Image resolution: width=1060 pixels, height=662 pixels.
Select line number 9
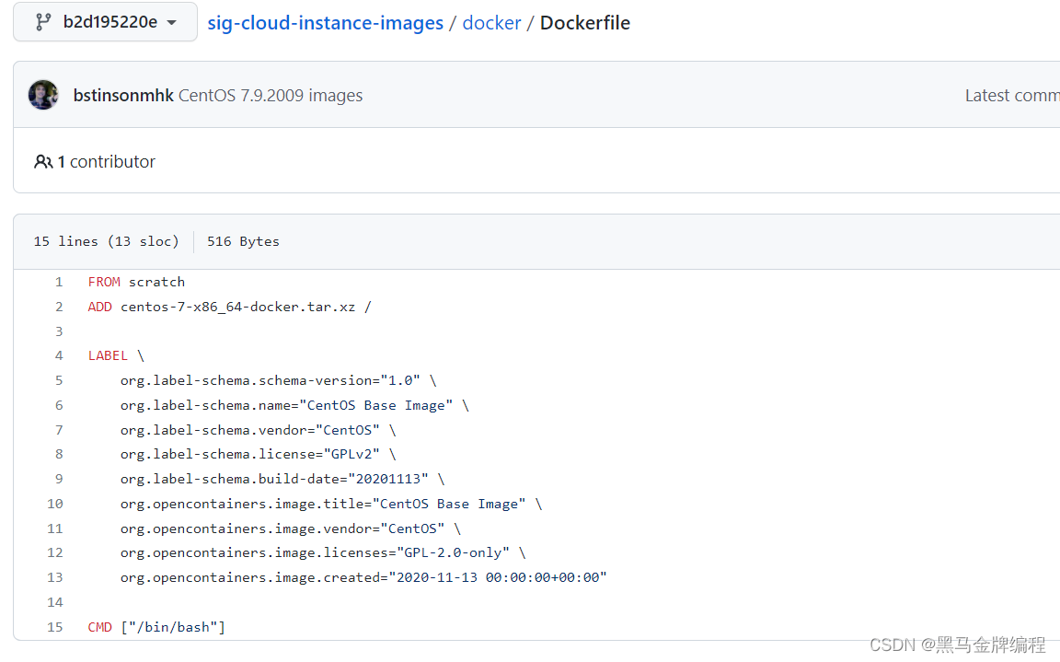(59, 479)
